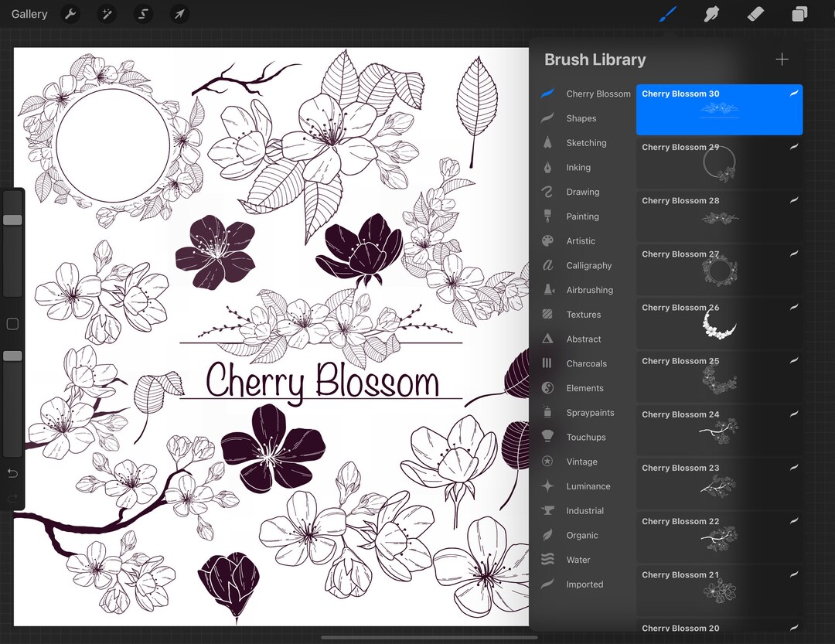Pick the Cherry Blossom 25 brush
Viewport: 835px width, 644px height.
tap(720, 377)
